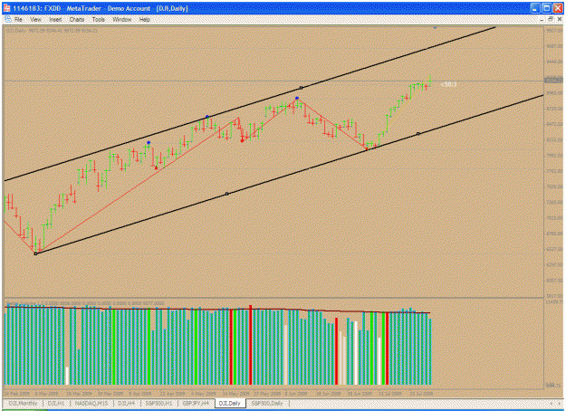Switch to the S&P500,H1 chart tab
Viewport: 566px width, 411px height.
pyautogui.click(x=158, y=403)
